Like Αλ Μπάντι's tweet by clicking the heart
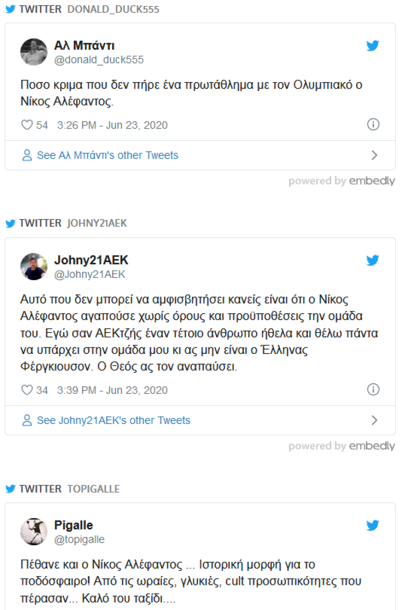Viewport: 408px width, 610px height. (27, 124)
